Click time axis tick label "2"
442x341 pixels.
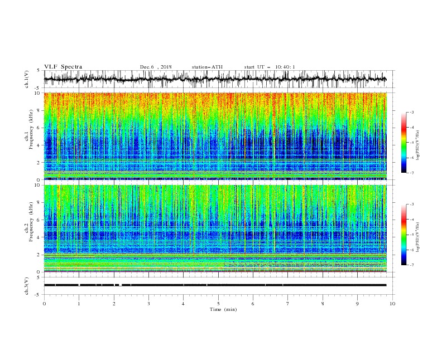pyautogui.click(x=114, y=304)
